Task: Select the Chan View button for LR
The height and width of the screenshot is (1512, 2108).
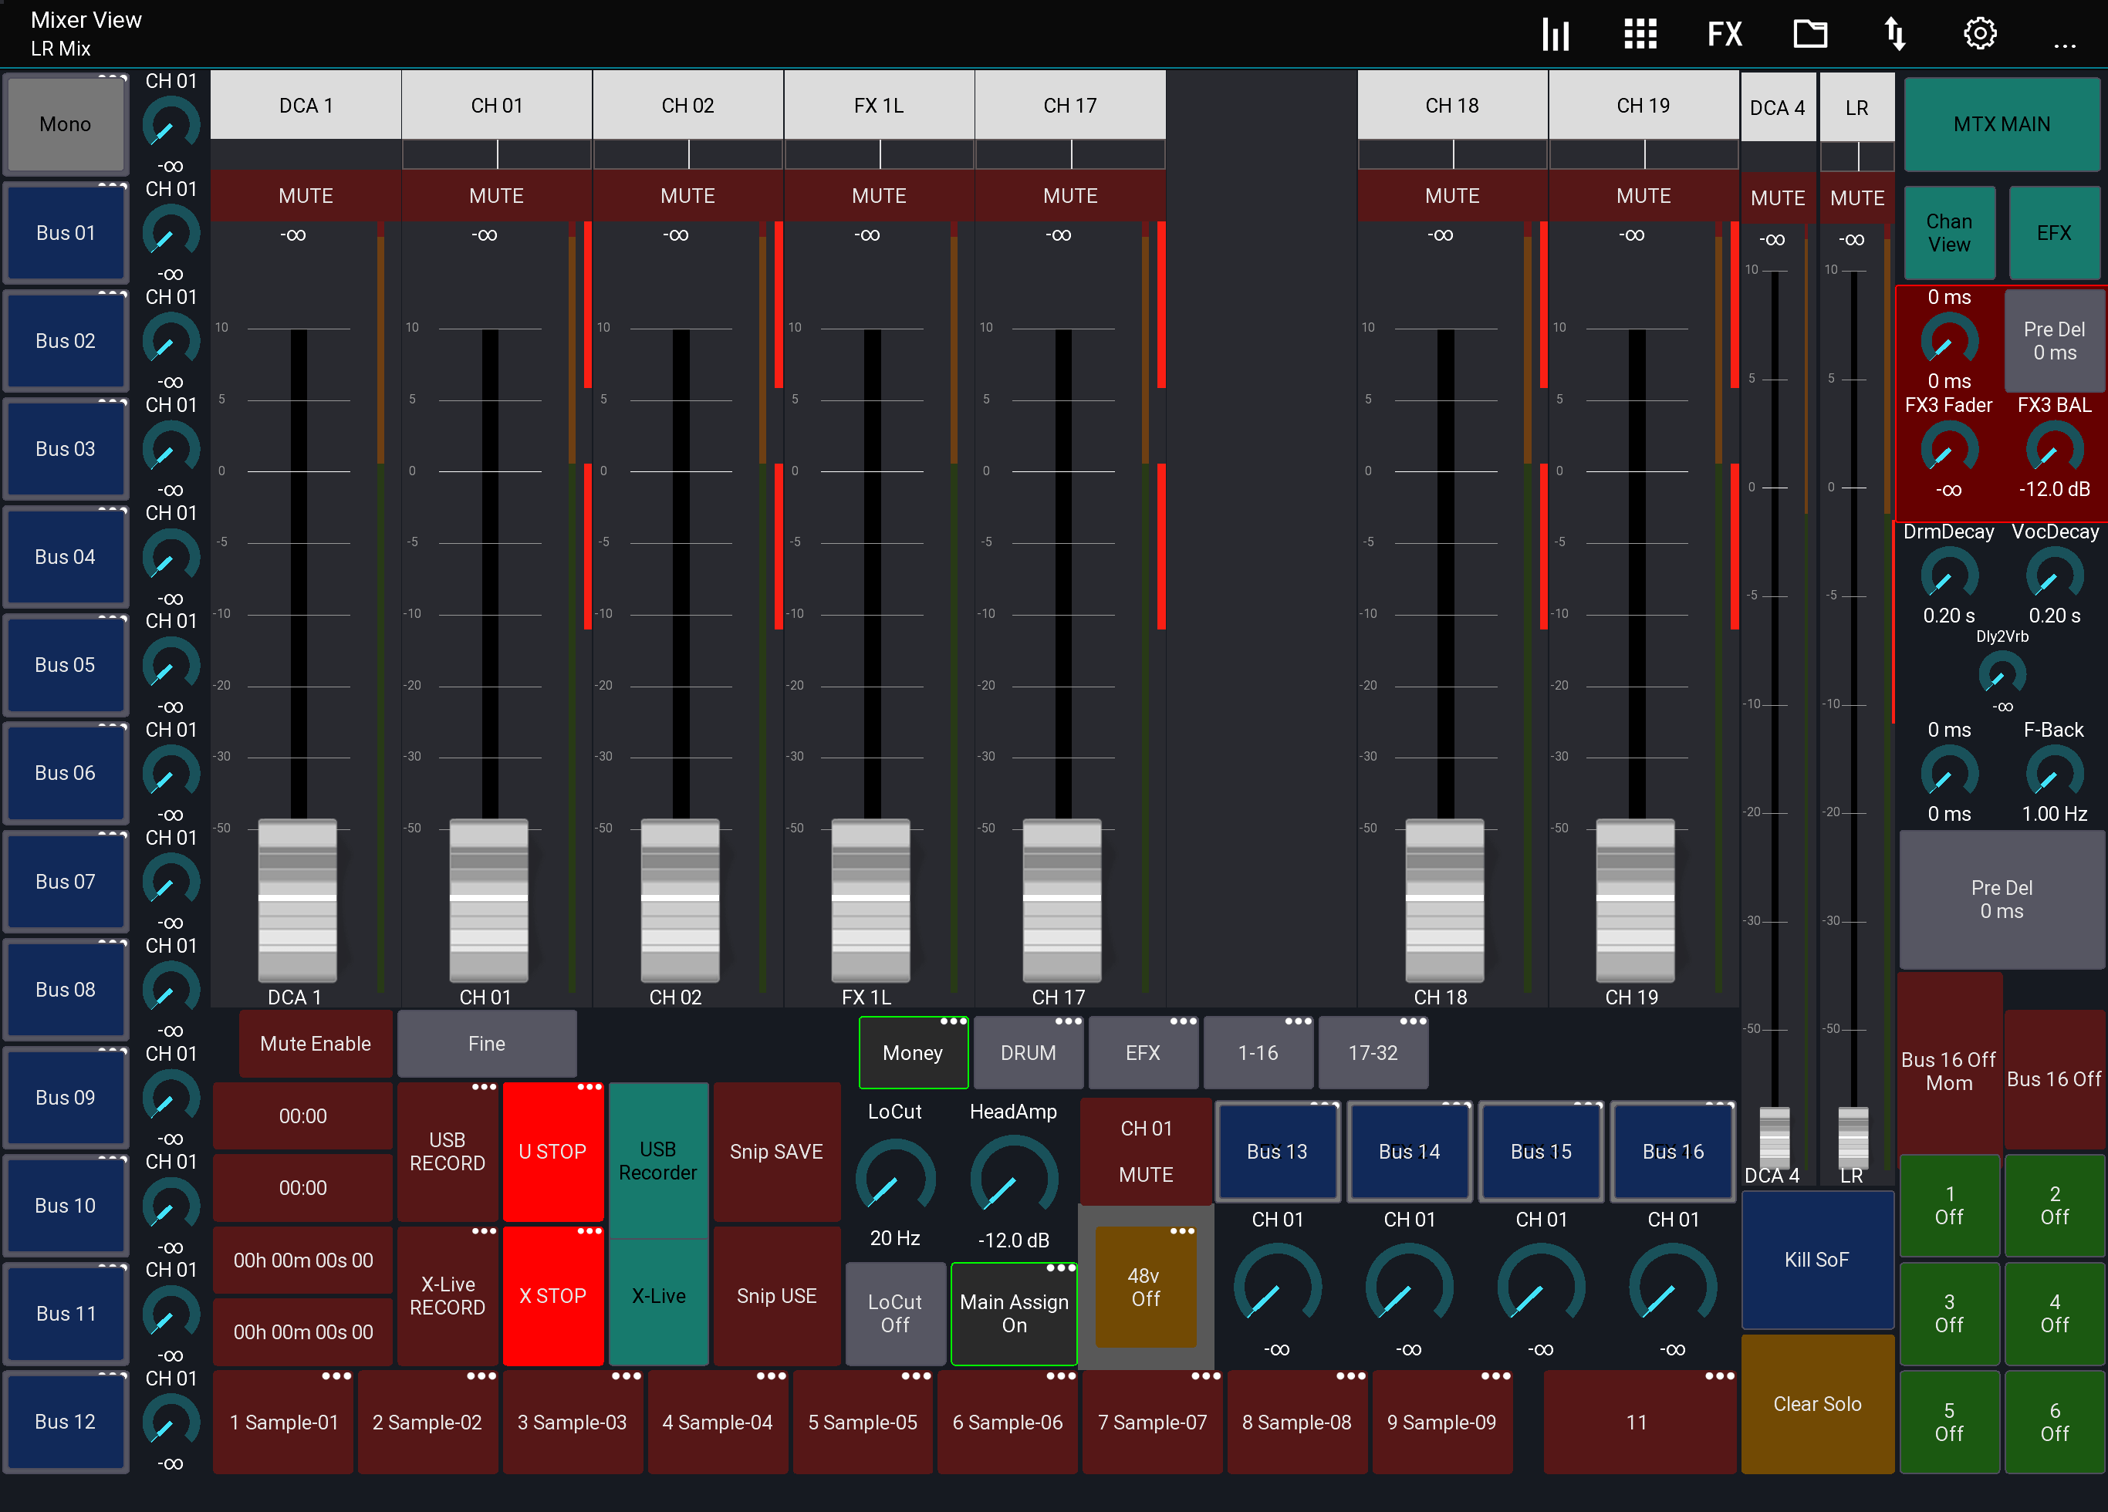Action: (1948, 232)
